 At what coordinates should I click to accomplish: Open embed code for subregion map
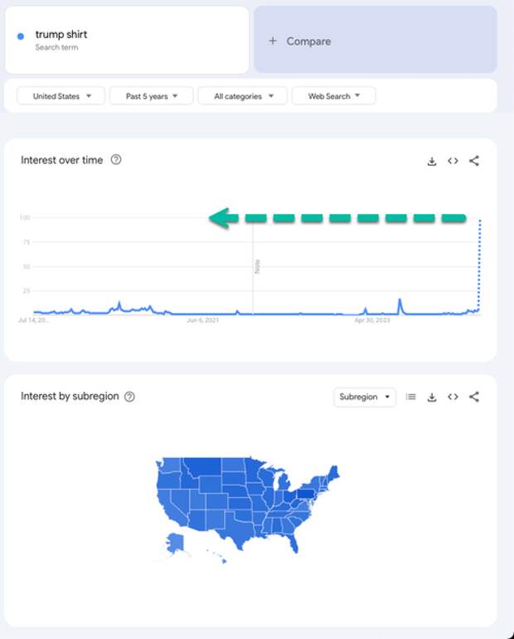[x=453, y=397]
